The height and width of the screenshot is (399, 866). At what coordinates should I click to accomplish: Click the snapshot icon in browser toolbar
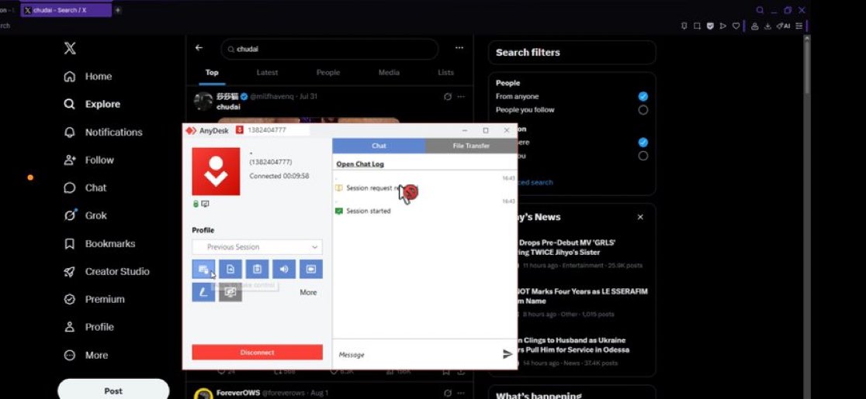(x=697, y=26)
